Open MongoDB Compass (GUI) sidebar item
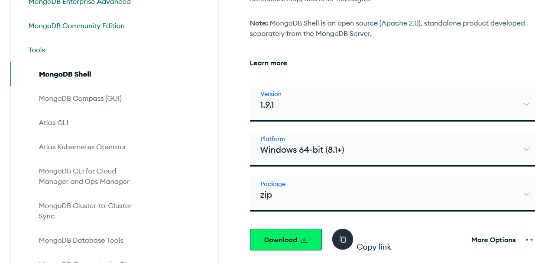This screenshot has height=263, width=535. 80,99
